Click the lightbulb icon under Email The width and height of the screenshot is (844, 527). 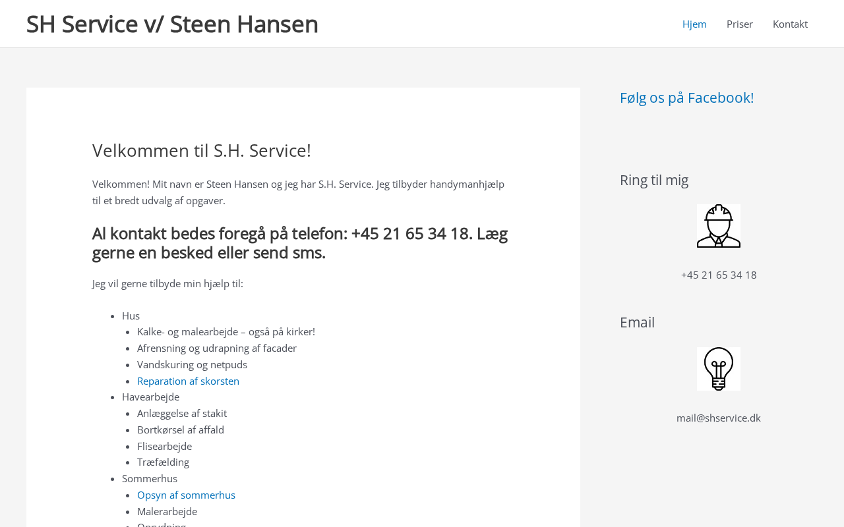[718, 369]
